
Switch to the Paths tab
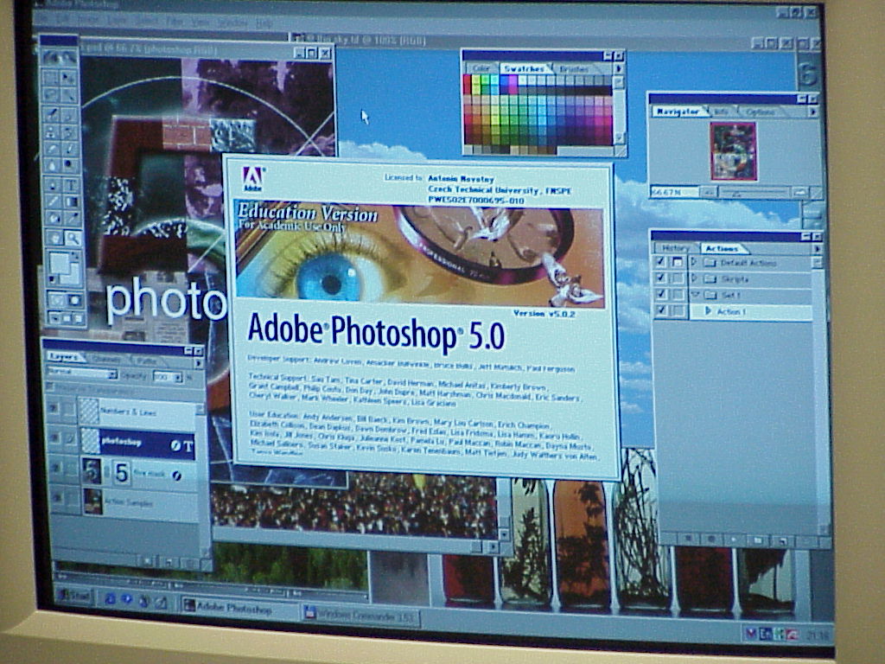[x=147, y=361]
